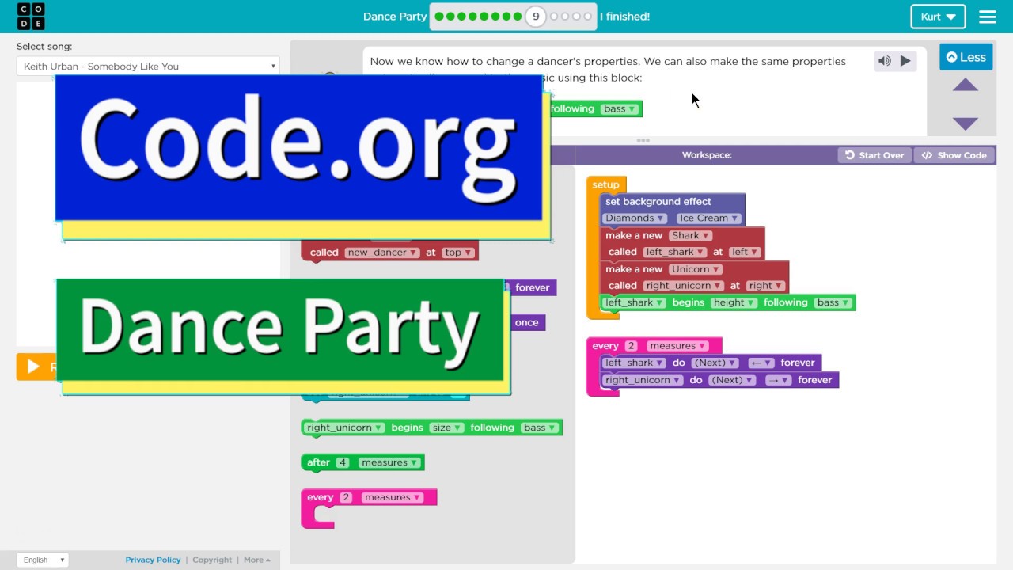1013x570 pixels.
Task: Click the I finished! link
Action: pos(624,16)
